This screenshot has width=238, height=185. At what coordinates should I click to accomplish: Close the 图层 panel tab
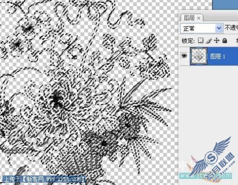pyautogui.click(x=199, y=18)
